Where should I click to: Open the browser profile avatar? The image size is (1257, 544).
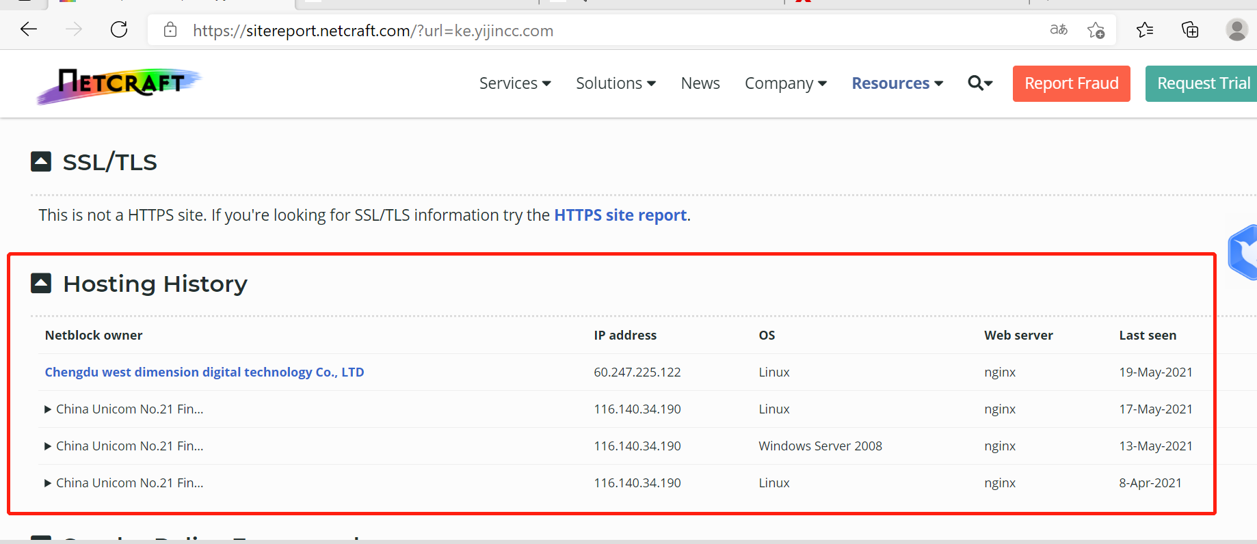pyautogui.click(x=1236, y=29)
